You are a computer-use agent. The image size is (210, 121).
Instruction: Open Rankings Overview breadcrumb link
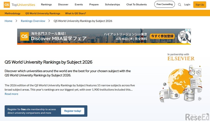[33, 21]
